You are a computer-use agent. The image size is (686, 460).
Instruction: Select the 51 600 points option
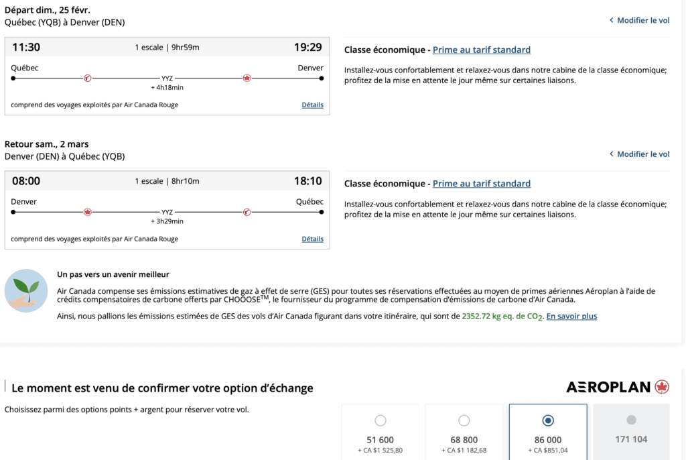(x=380, y=420)
